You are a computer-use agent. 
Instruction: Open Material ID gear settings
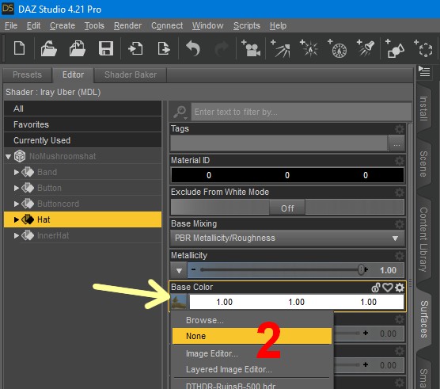click(x=400, y=161)
